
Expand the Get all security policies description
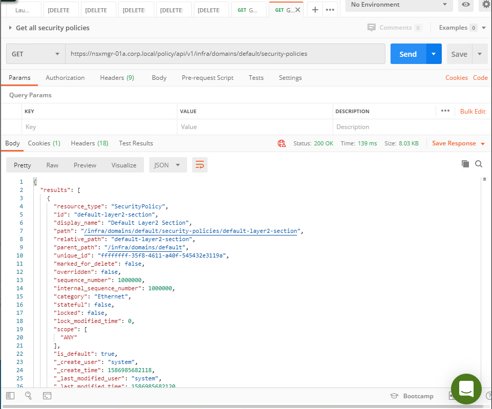tap(10, 28)
